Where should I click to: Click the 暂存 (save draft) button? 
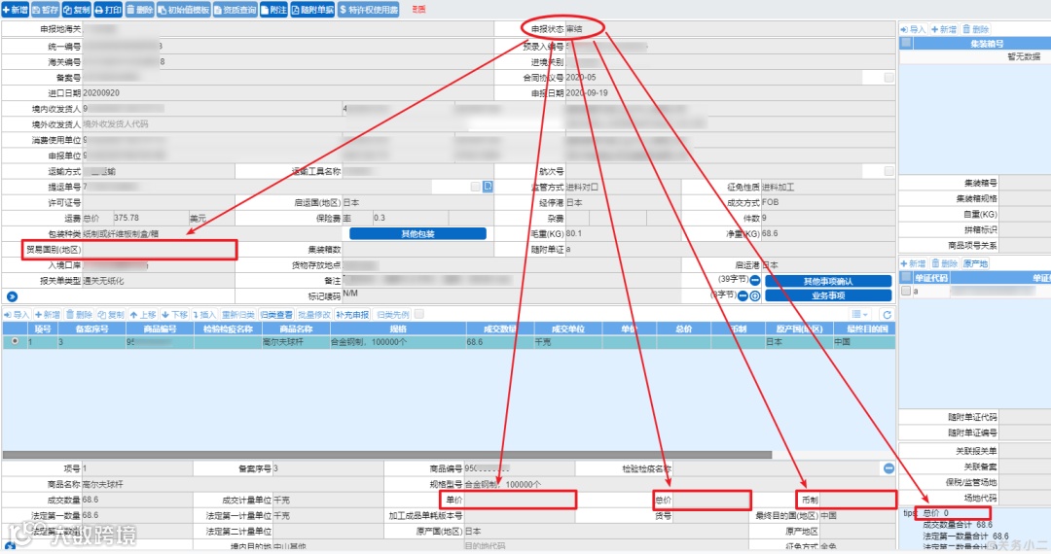[x=46, y=10]
